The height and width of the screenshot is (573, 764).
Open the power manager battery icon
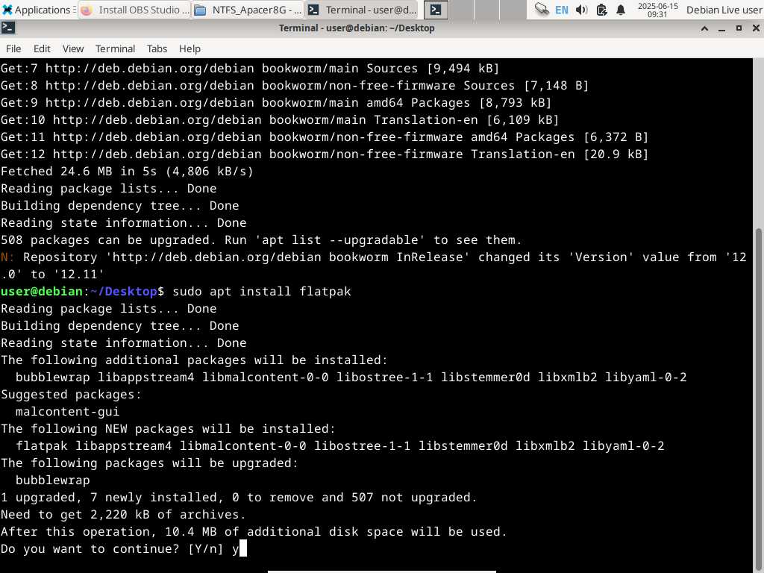pos(601,10)
